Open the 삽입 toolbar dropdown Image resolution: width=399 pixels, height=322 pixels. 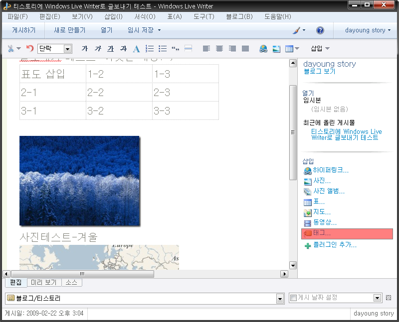tap(320, 48)
